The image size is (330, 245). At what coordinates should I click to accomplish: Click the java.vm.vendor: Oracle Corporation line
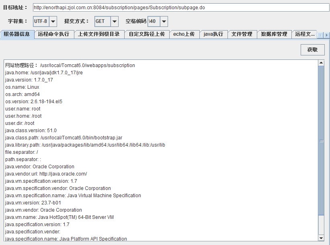43,210
